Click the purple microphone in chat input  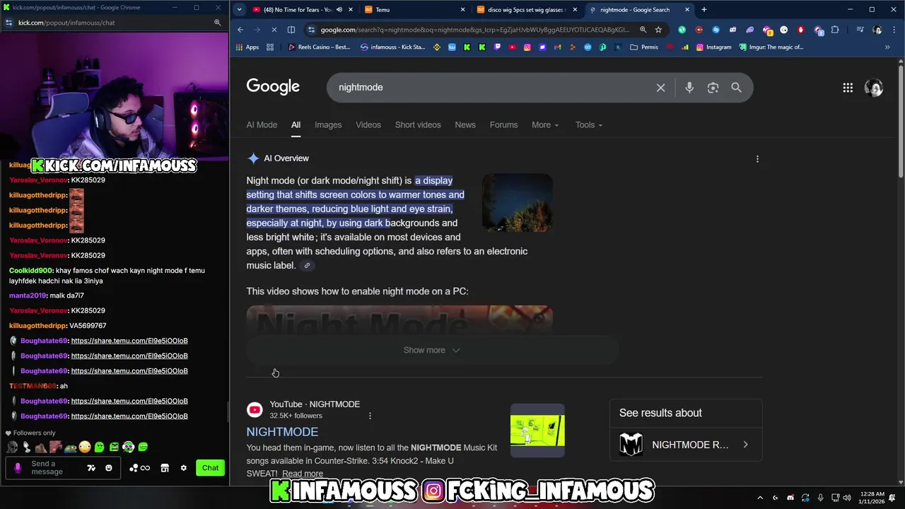18,468
